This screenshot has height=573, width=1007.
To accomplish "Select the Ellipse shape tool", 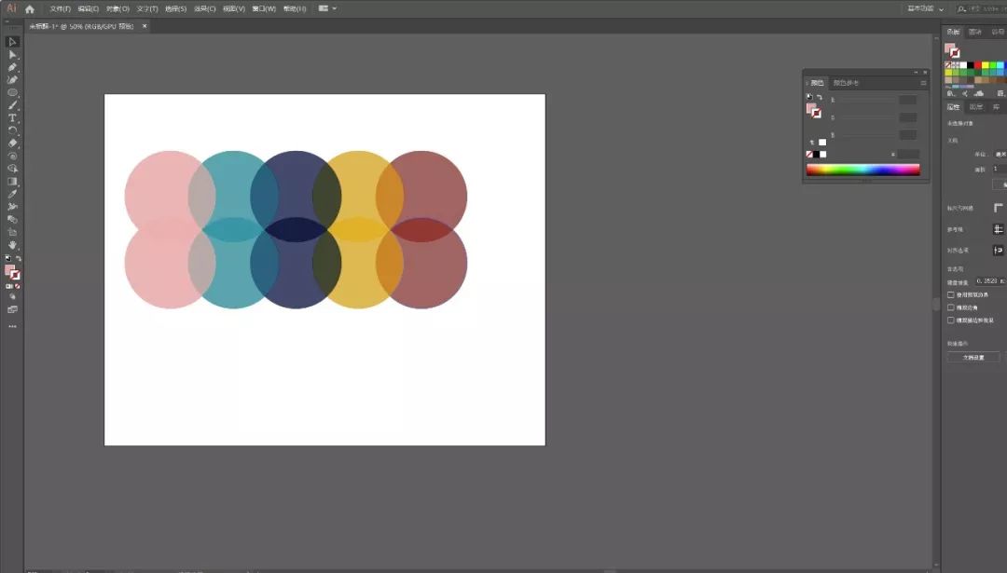I will click(12, 93).
